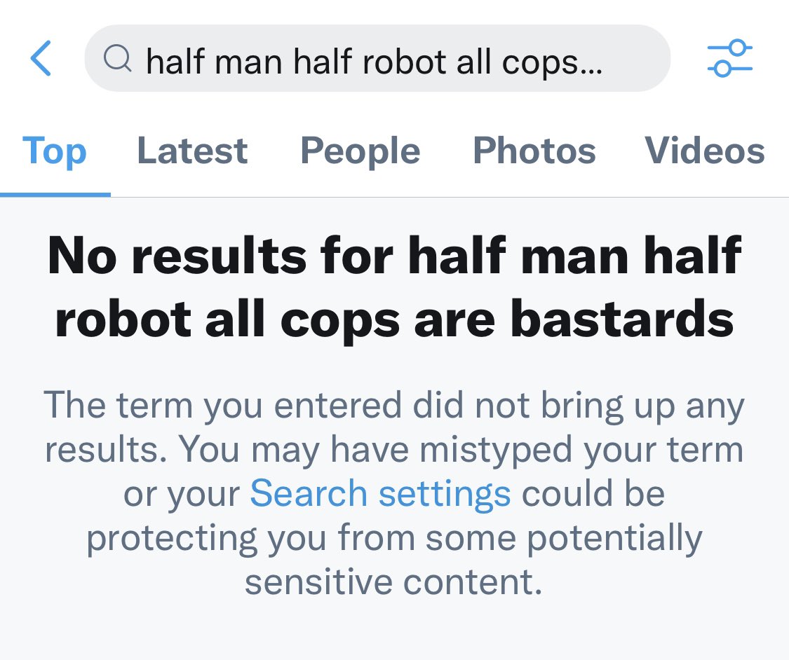Click the lower knob of filter icon
Image resolution: width=789 pixels, height=660 pixels.
click(720, 69)
